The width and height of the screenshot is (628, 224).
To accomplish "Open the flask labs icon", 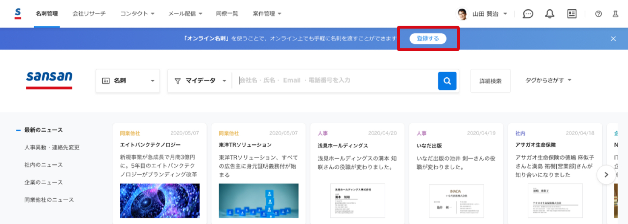I will pos(615,14).
